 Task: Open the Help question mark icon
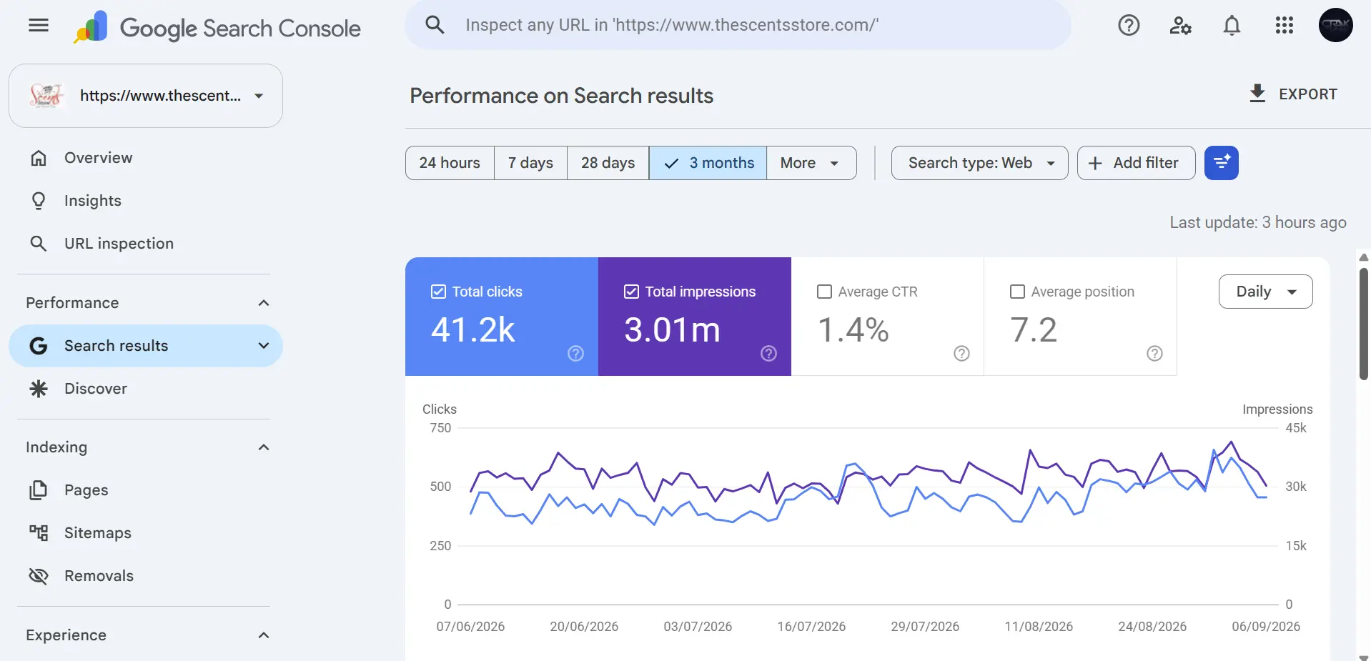tap(1129, 26)
